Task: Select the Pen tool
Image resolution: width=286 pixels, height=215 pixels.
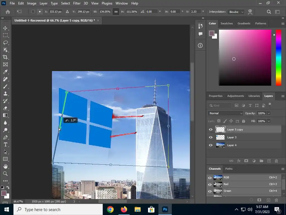Action: pyautogui.click(x=5, y=137)
